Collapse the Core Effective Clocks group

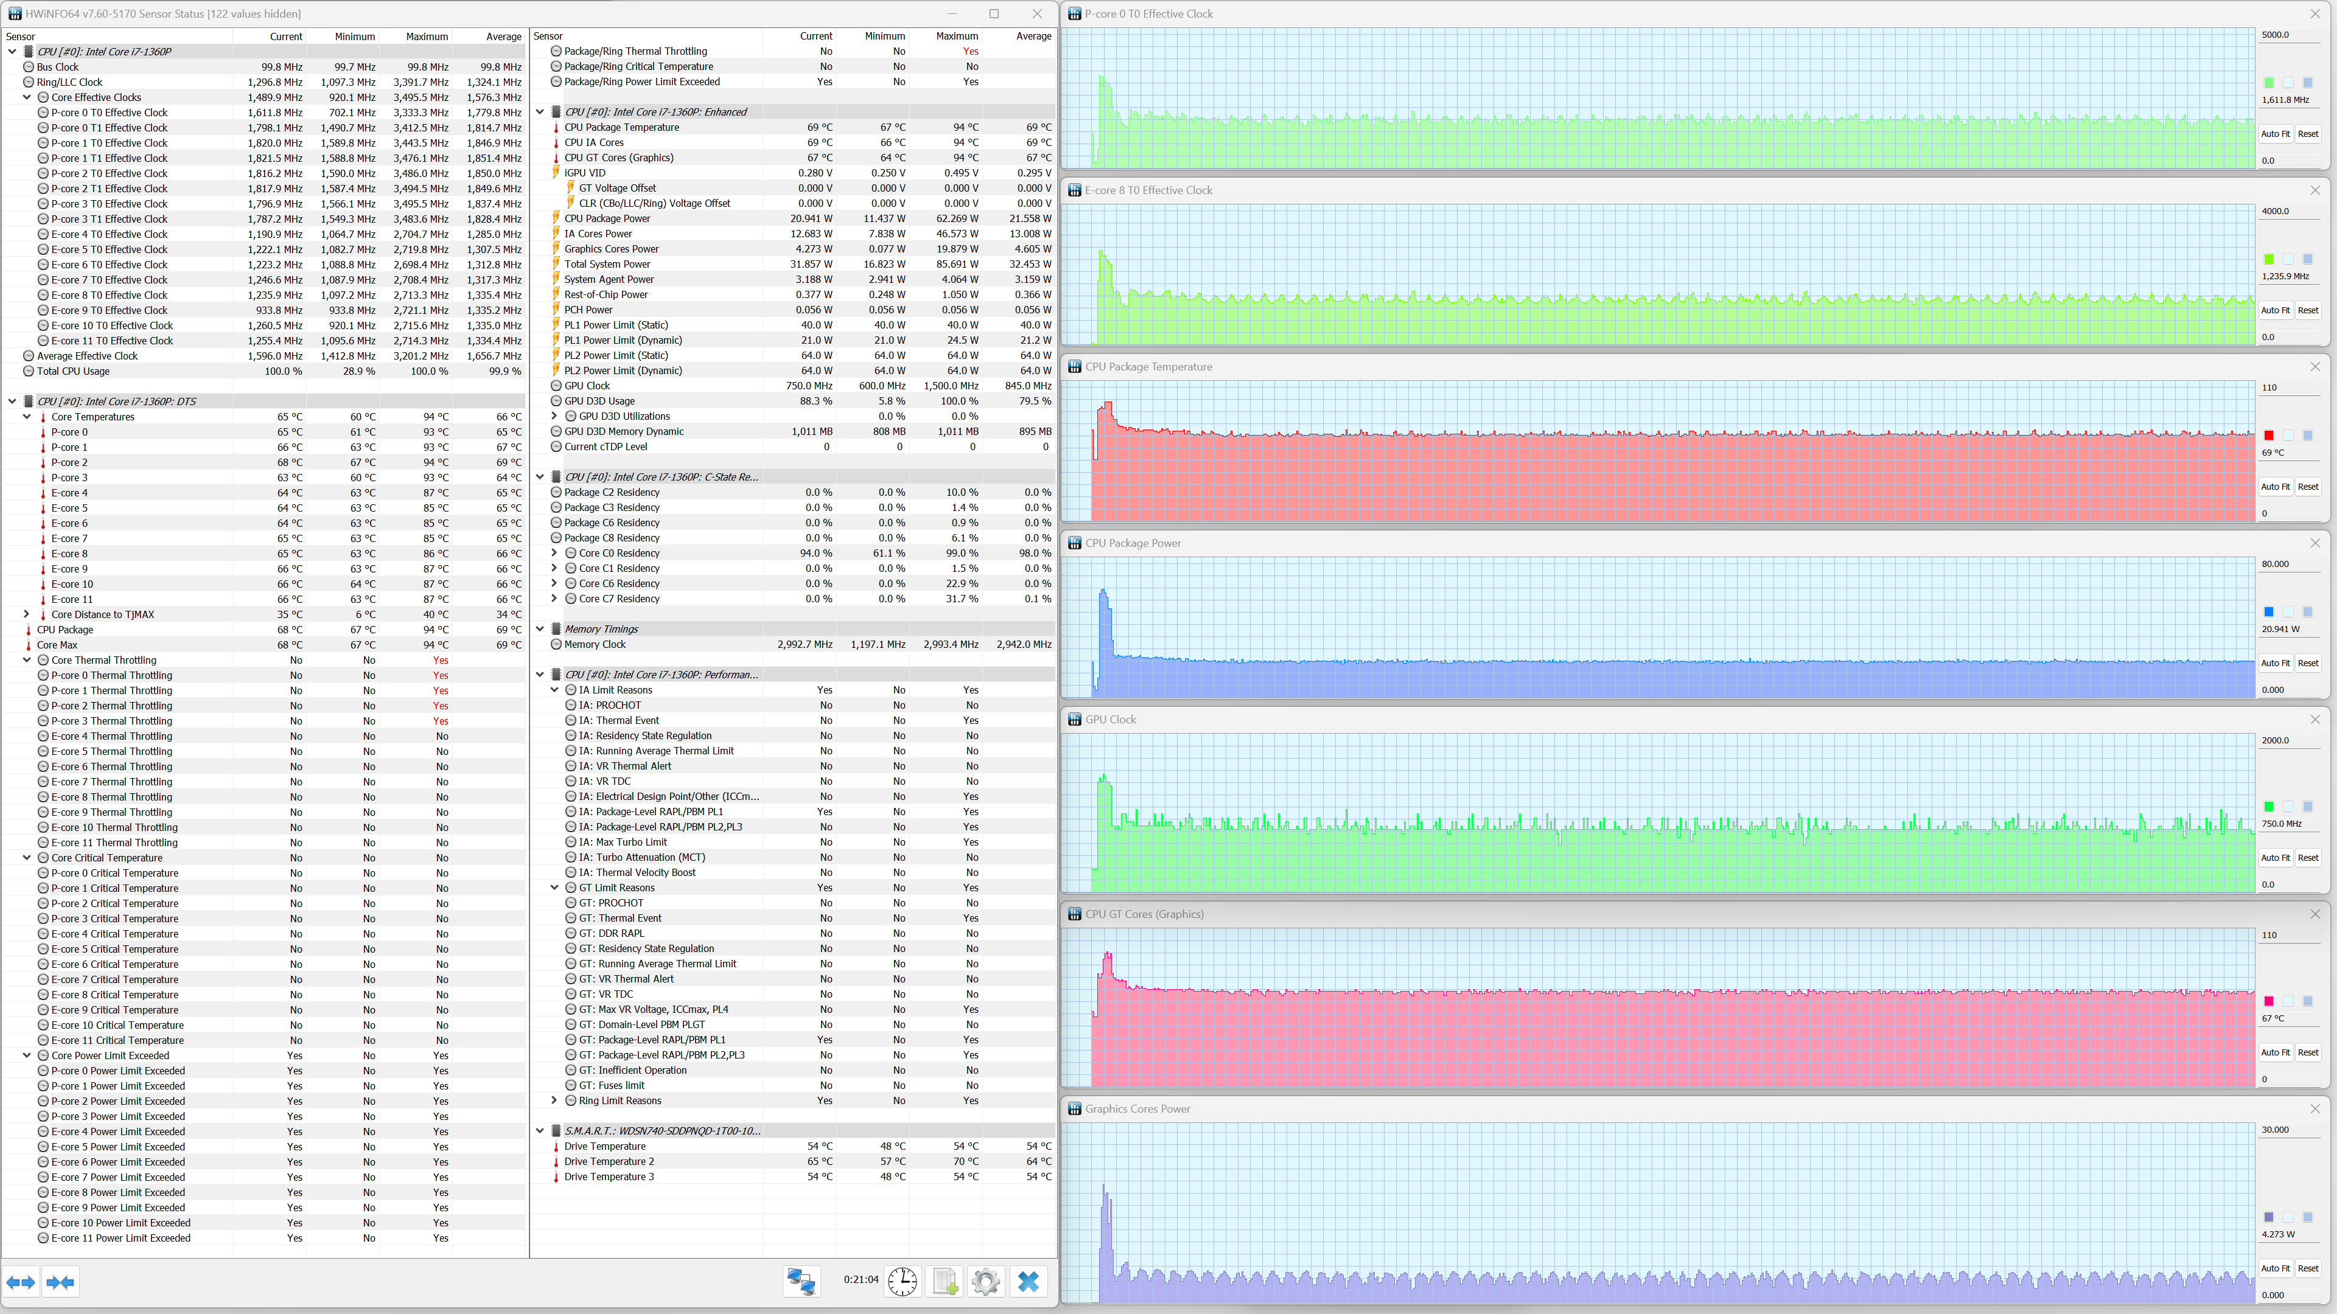pos(27,97)
